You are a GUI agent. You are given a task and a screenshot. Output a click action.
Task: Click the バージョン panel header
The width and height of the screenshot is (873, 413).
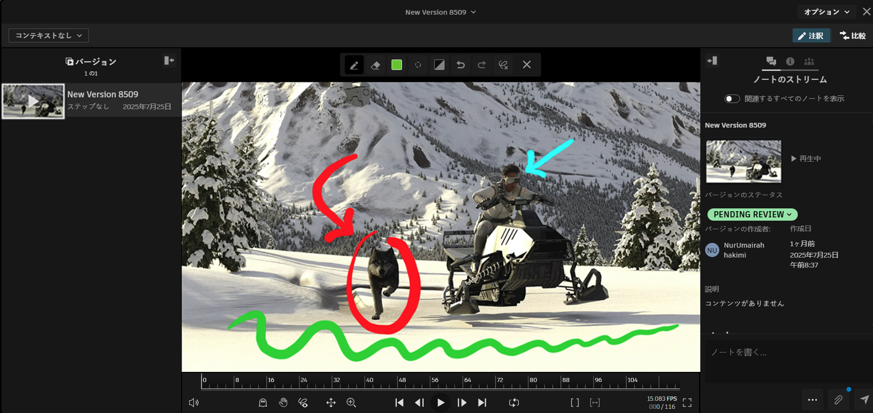pyautogui.click(x=91, y=62)
